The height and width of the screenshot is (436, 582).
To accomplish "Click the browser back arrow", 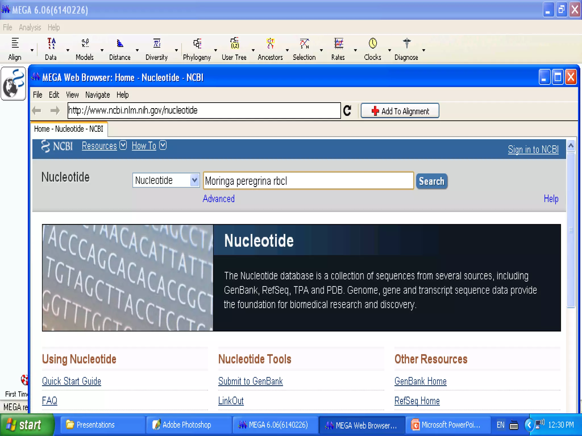I will (37, 110).
